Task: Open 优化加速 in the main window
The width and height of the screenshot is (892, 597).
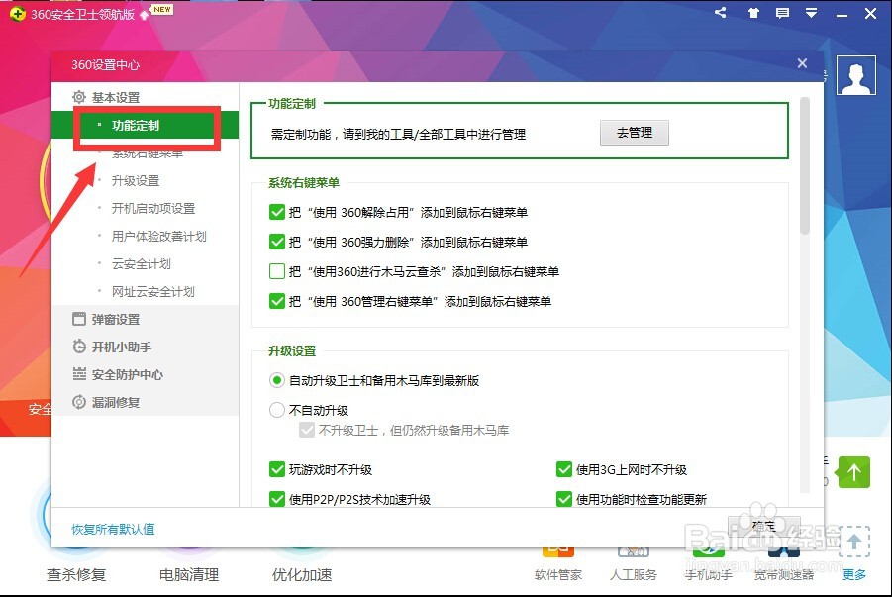Action: point(302,575)
